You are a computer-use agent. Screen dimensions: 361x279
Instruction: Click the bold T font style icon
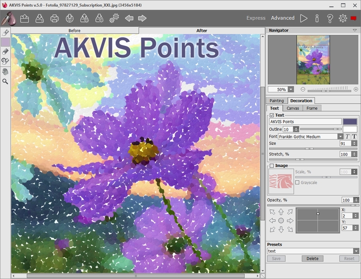(354, 136)
